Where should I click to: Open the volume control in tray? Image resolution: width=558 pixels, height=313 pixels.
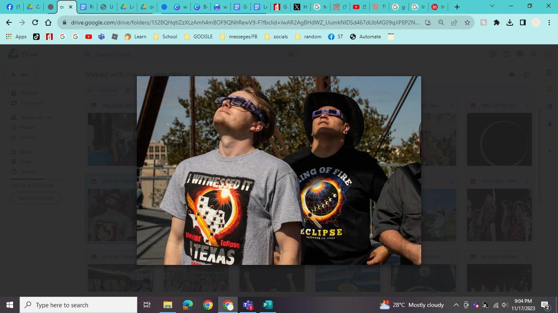click(x=504, y=305)
